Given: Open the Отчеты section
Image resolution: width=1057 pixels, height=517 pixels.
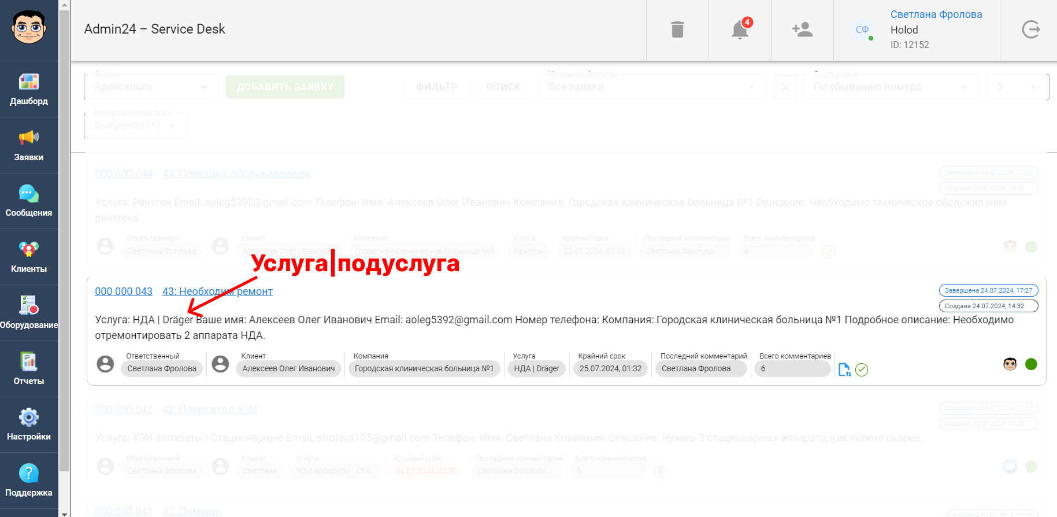Looking at the screenshot, I should click(29, 369).
